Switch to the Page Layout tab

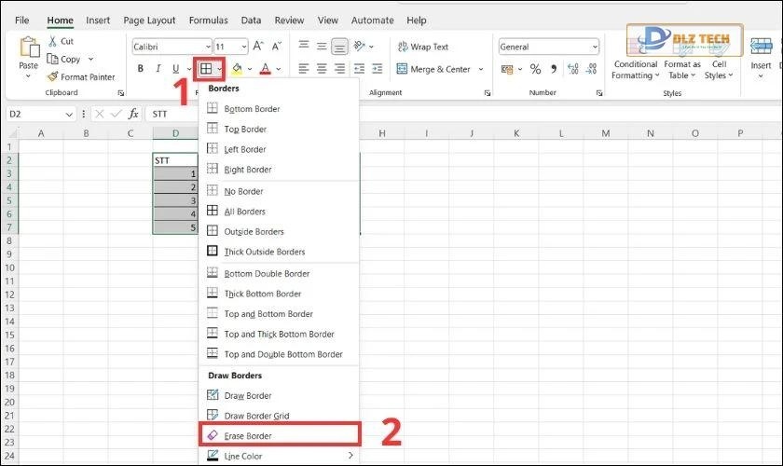149,20
